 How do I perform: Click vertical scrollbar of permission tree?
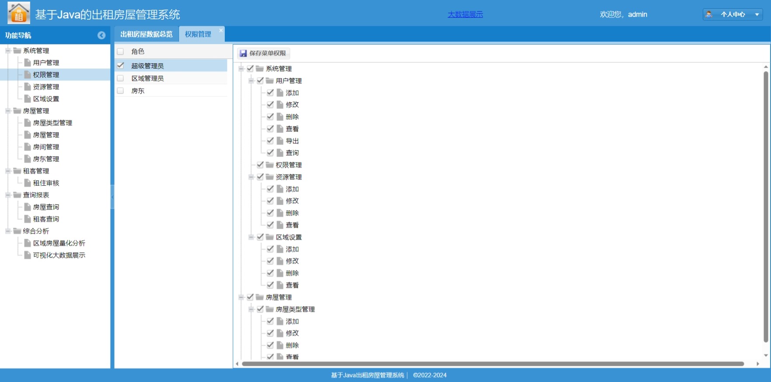pos(766,207)
